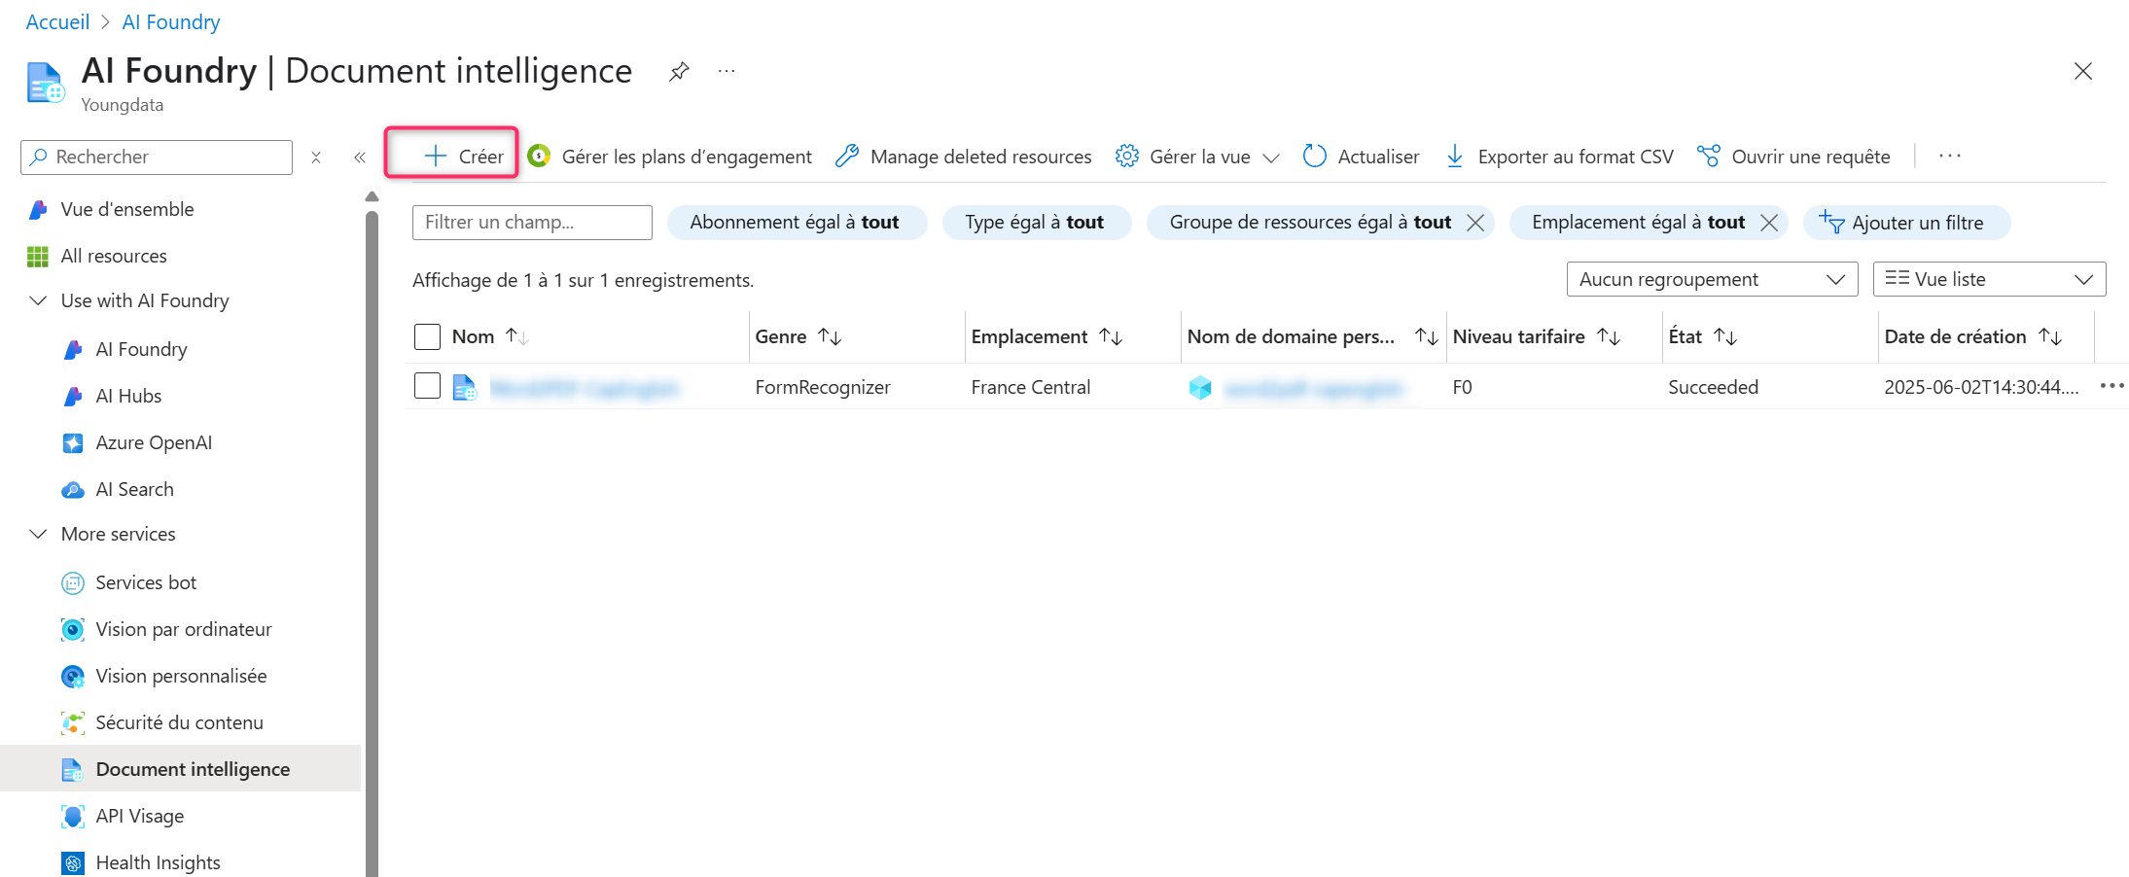2129x877 pixels.
Task: Sort by Date de création column
Action: tap(1972, 336)
